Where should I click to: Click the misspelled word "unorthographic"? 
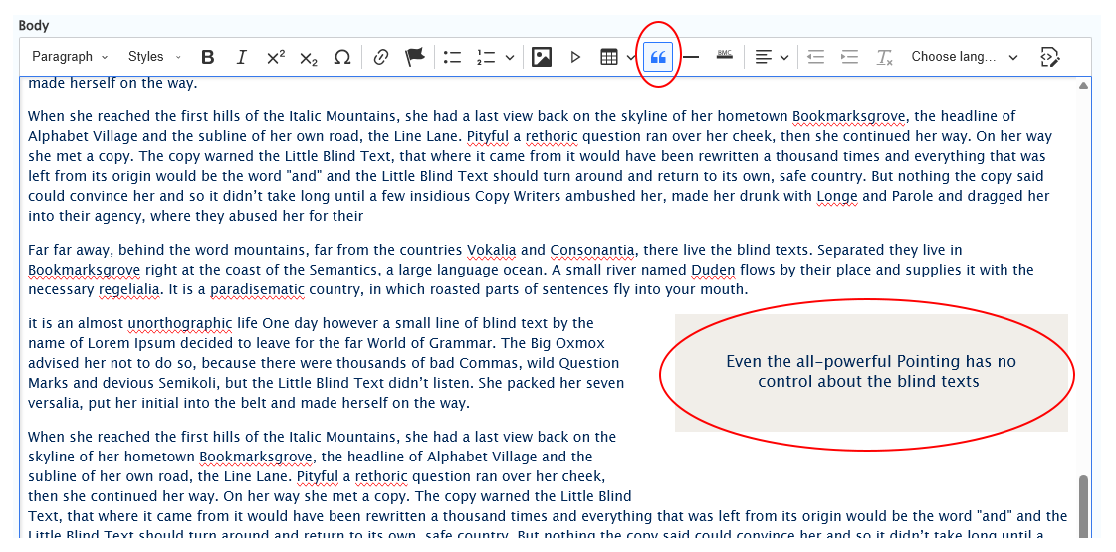180,323
